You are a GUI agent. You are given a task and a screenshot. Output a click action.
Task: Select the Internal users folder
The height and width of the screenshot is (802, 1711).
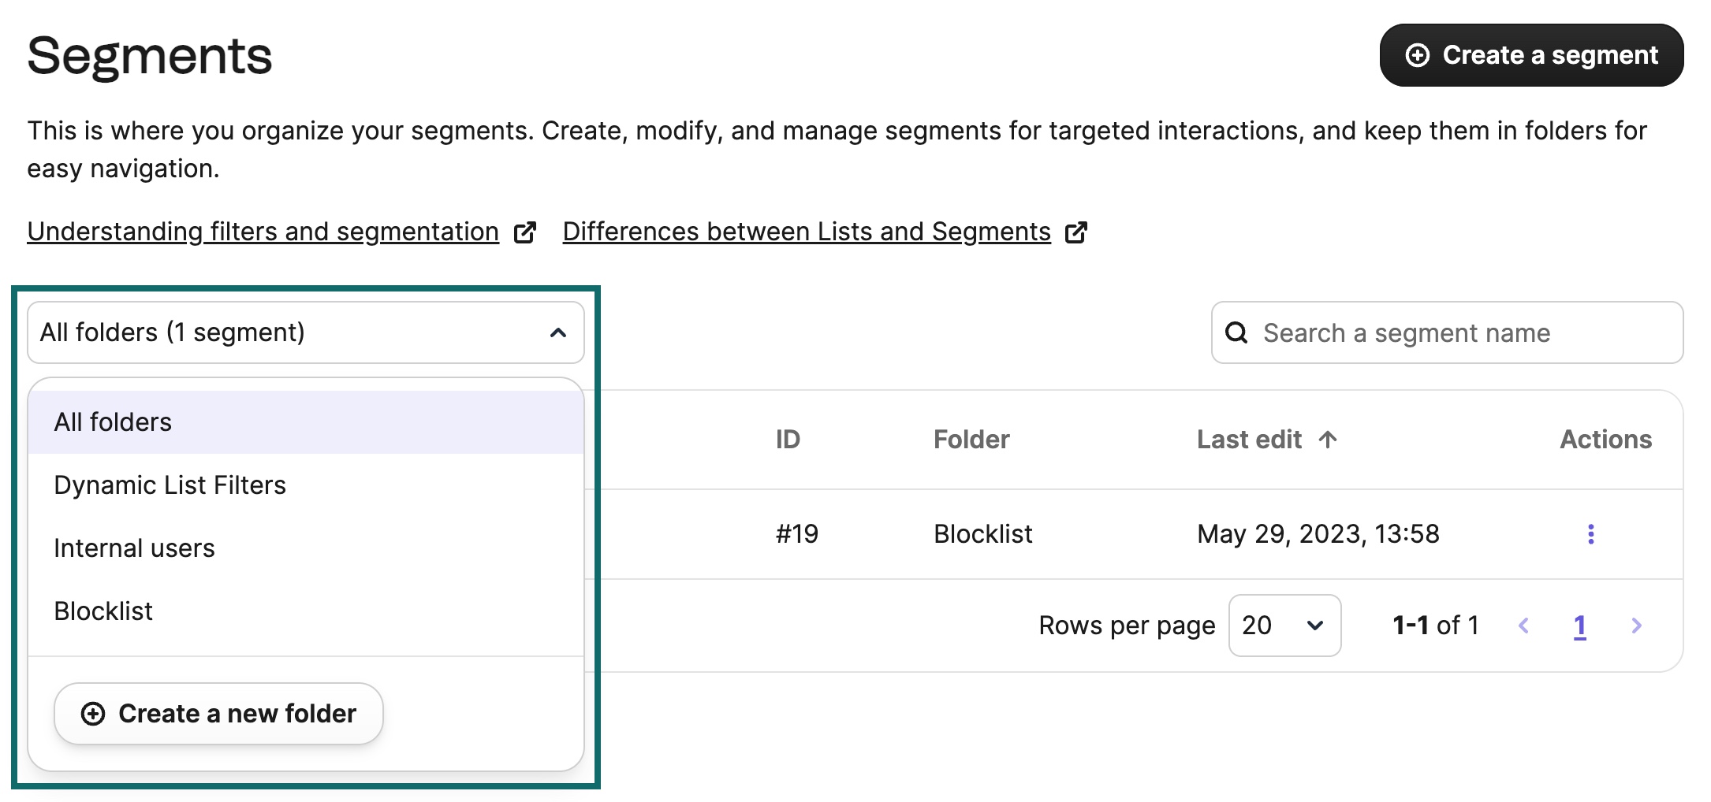click(x=134, y=548)
